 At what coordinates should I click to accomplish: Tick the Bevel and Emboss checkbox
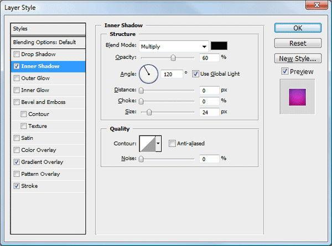coord(16,102)
